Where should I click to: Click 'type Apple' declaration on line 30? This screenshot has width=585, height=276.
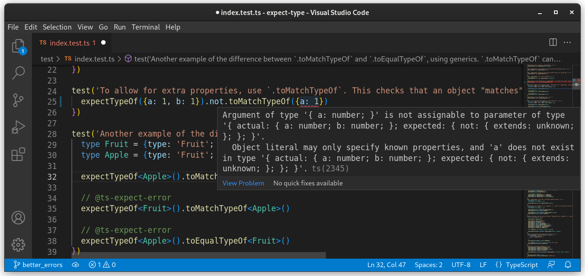104,155
